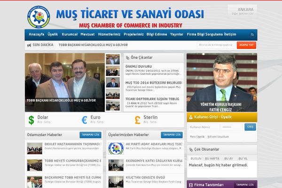This screenshot has height=188, width=282.
Task: Click the GİRİŞ login button
Action: tap(250, 127)
